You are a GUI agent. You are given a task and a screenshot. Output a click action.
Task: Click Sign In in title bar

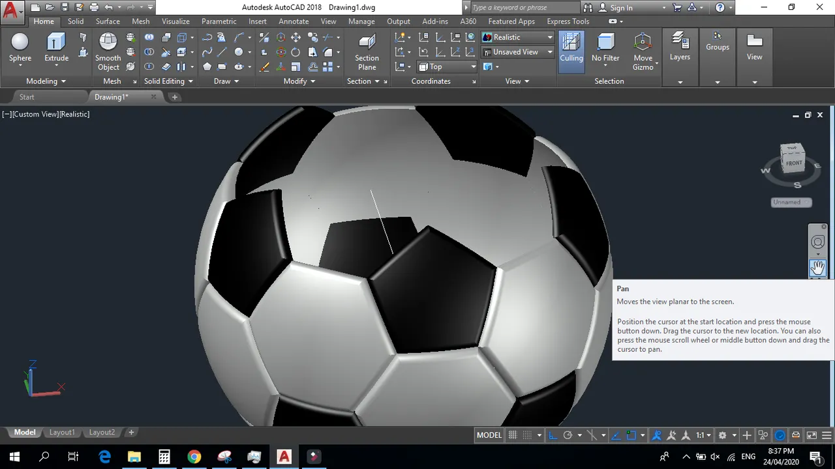[621, 8]
